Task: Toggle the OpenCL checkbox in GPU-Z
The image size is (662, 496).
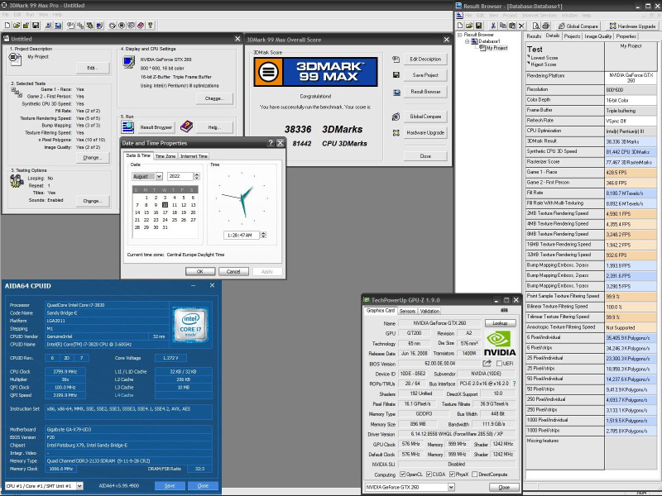Action: (x=402, y=474)
